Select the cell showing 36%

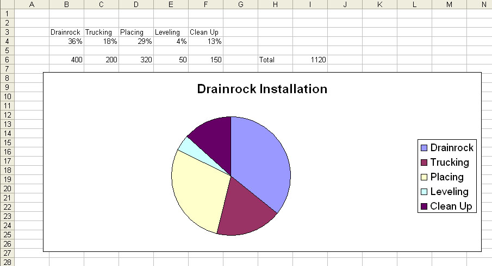66,41
